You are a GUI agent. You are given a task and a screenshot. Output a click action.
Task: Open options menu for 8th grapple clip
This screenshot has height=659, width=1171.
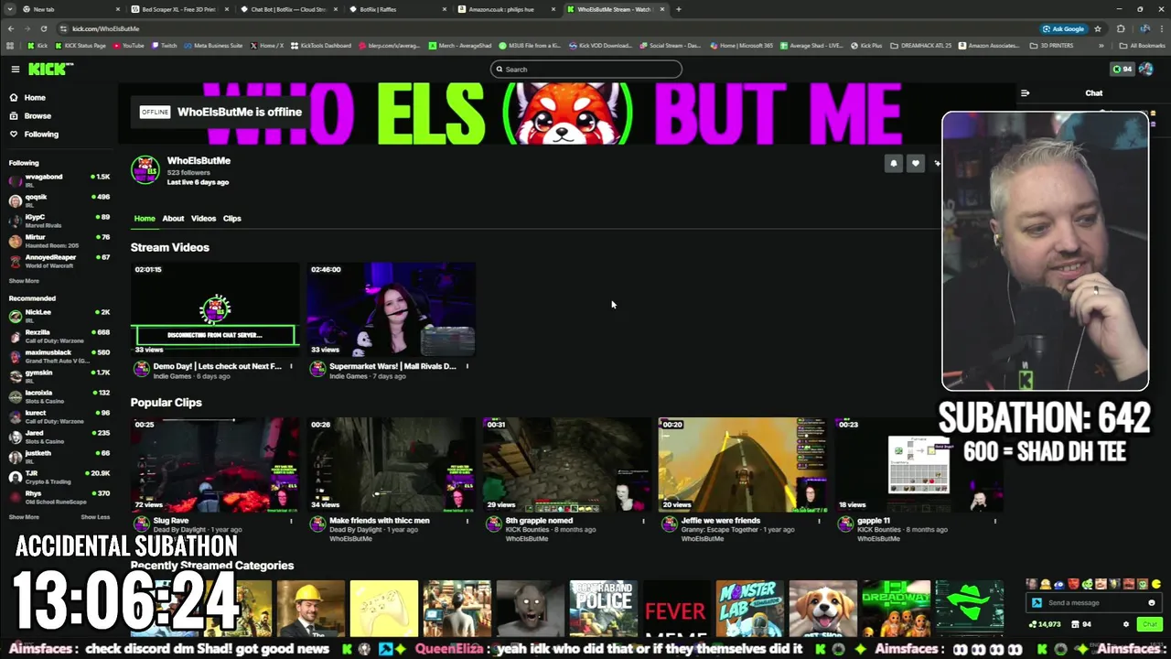pos(642,521)
